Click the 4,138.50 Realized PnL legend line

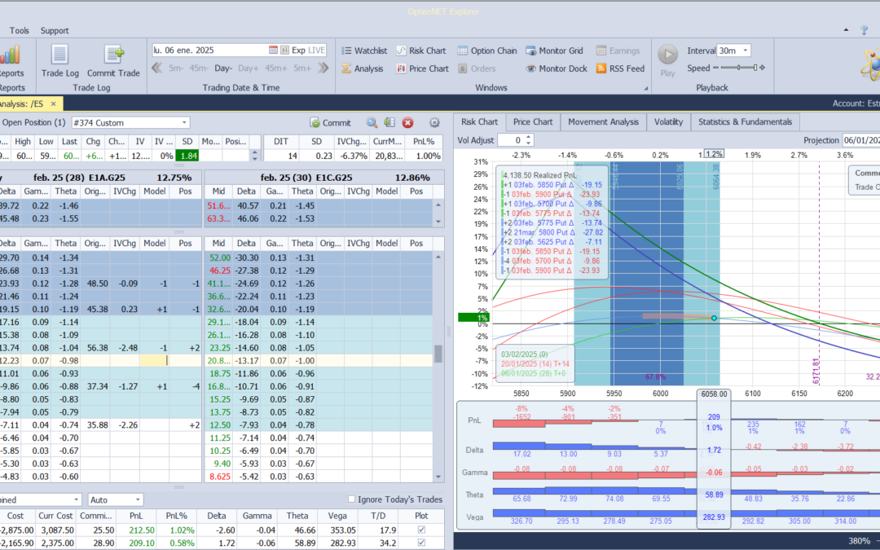click(540, 175)
